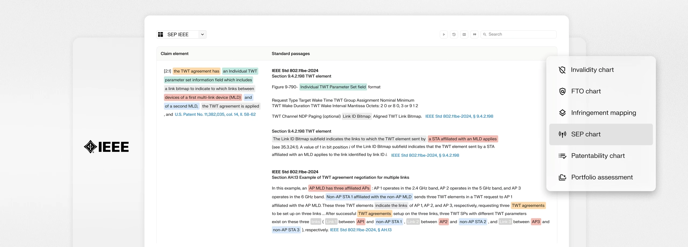Click the quotation marks icon

pyautogui.click(x=474, y=34)
